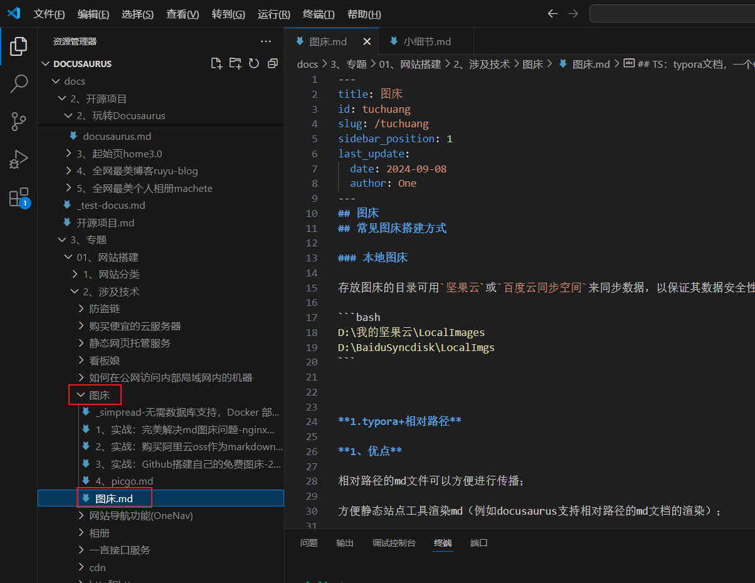Viewport: 755px width, 583px height.
Task: Open 图床.md in the file tree
Action: coord(161,498)
